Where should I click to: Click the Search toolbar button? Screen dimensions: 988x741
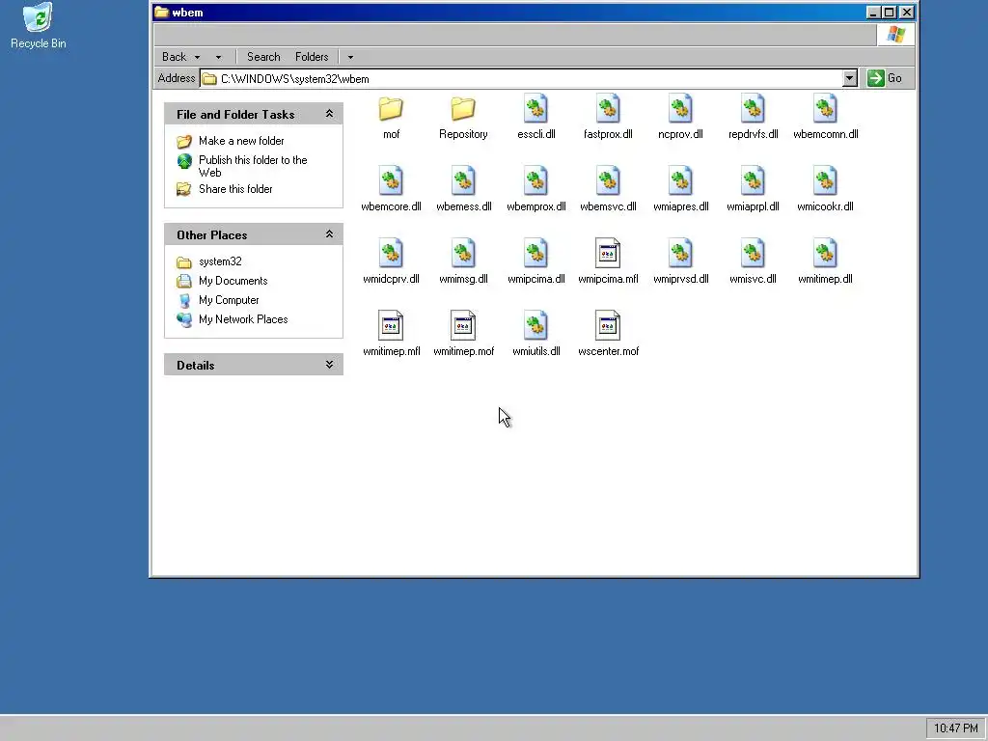point(263,57)
